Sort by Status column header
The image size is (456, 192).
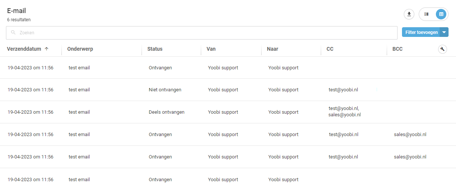(x=155, y=49)
